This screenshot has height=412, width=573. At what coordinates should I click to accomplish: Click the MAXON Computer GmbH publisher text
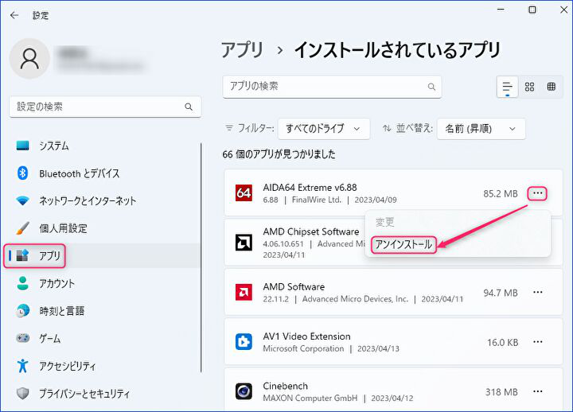tap(310, 398)
